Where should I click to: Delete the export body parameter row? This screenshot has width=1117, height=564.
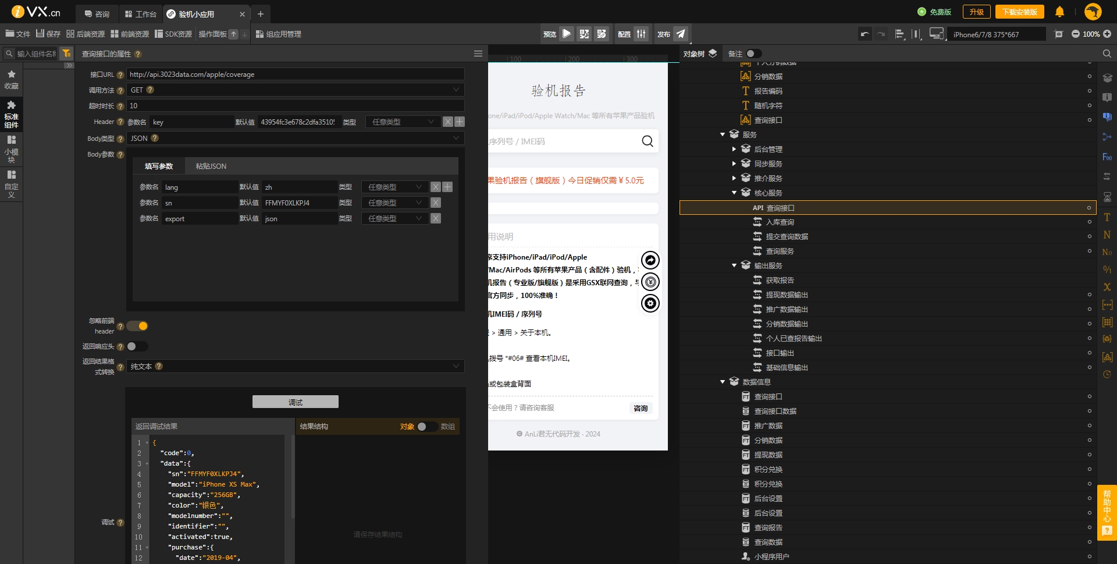click(x=436, y=218)
